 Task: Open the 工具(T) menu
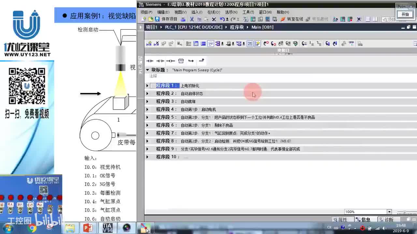click(248, 12)
